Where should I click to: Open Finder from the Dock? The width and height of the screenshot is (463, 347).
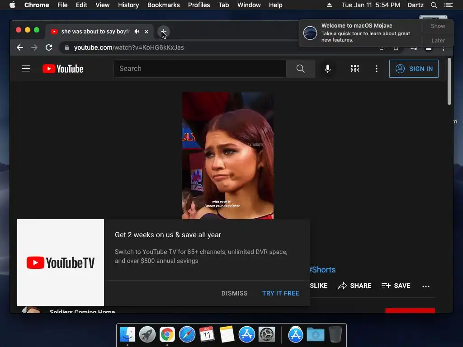point(128,335)
